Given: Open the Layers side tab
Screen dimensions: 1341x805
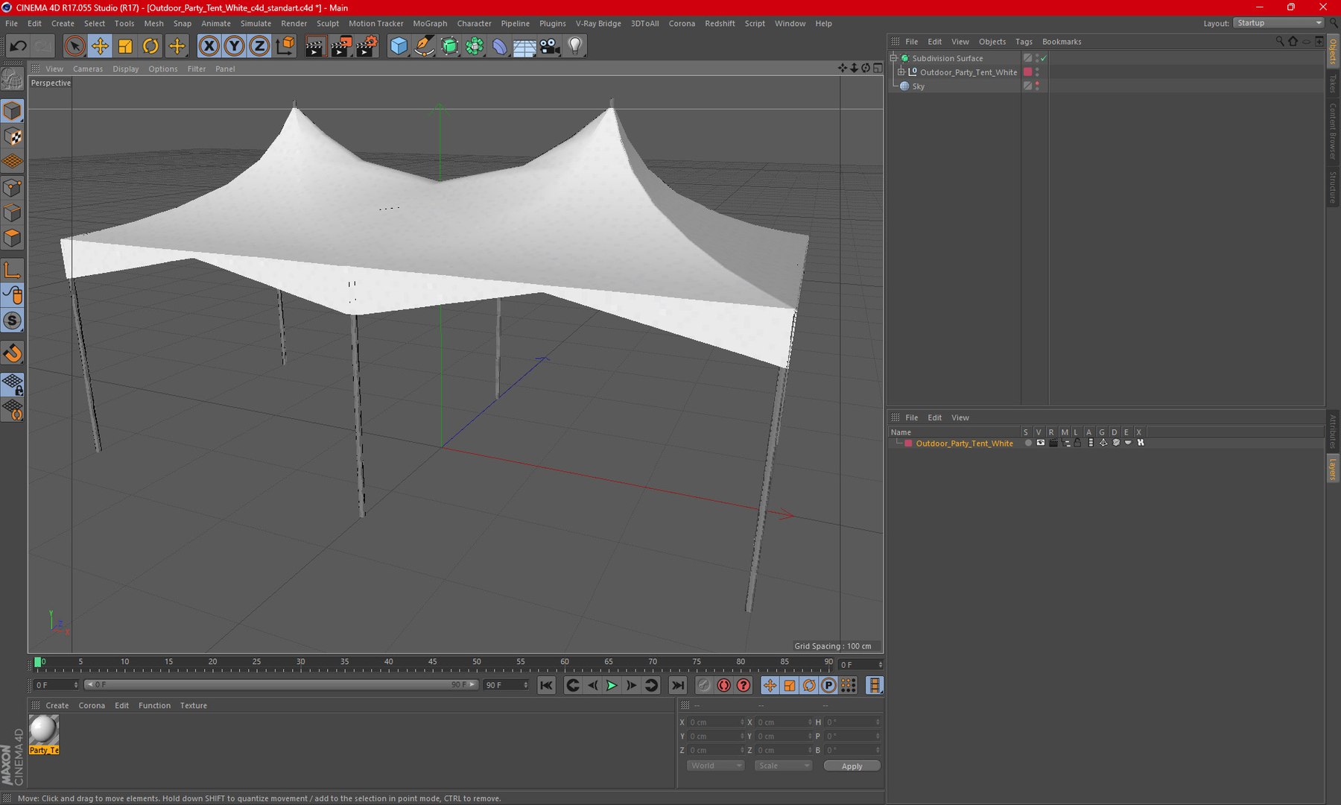Looking at the screenshot, I should pyautogui.click(x=1333, y=470).
